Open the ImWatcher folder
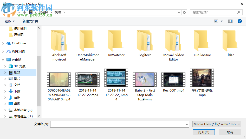 click(116, 44)
